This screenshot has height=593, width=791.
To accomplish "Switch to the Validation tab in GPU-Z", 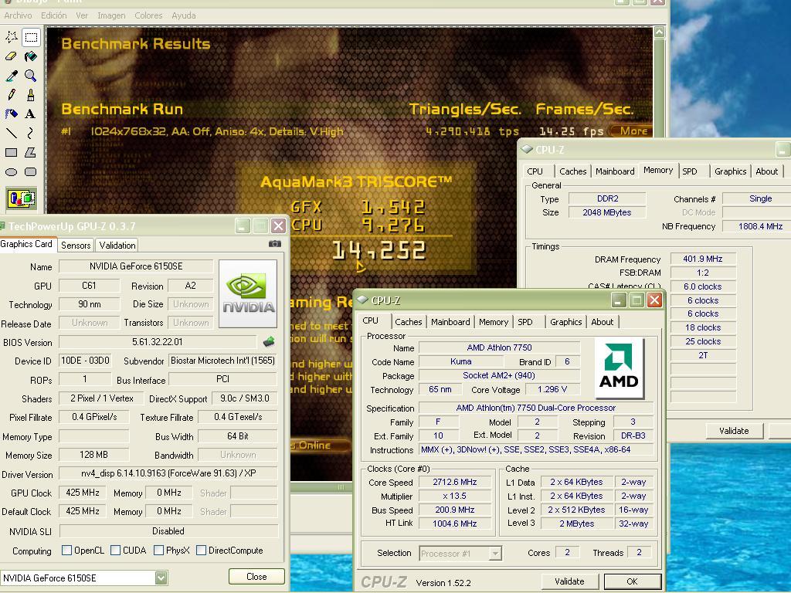I will tap(117, 245).
